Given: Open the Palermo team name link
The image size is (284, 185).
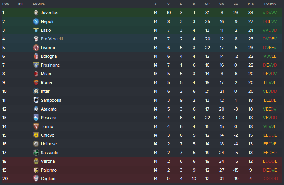Looking at the screenshot, I should pyautogui.click(x=49, y=170).
